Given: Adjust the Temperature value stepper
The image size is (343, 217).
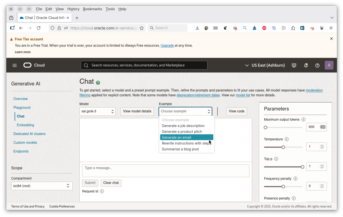Looking at the screenshot, I should pos(322,147).
